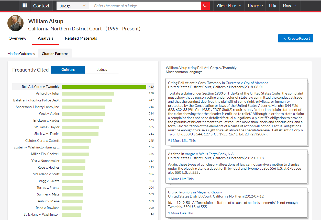
Task: Click the red search magnifier button
Action: [205, 6]
